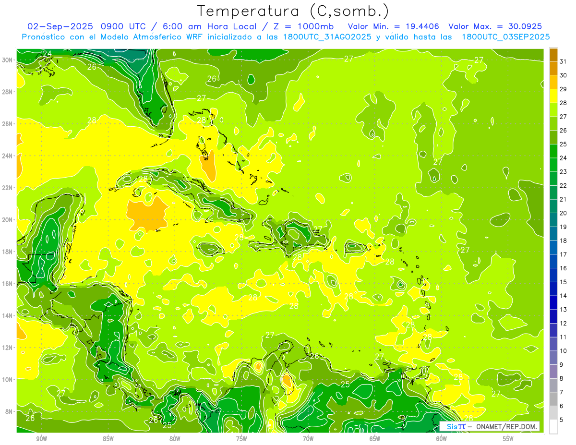Click the 70W longitude axis label
The image size is (576, 445).
(x=308, y=439)
